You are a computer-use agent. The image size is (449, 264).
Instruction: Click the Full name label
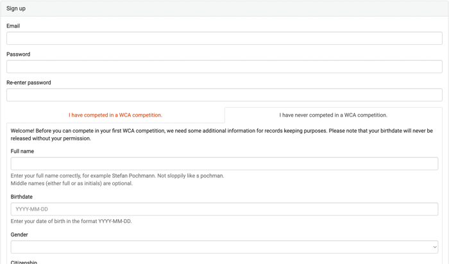click(x=22, y=151)
